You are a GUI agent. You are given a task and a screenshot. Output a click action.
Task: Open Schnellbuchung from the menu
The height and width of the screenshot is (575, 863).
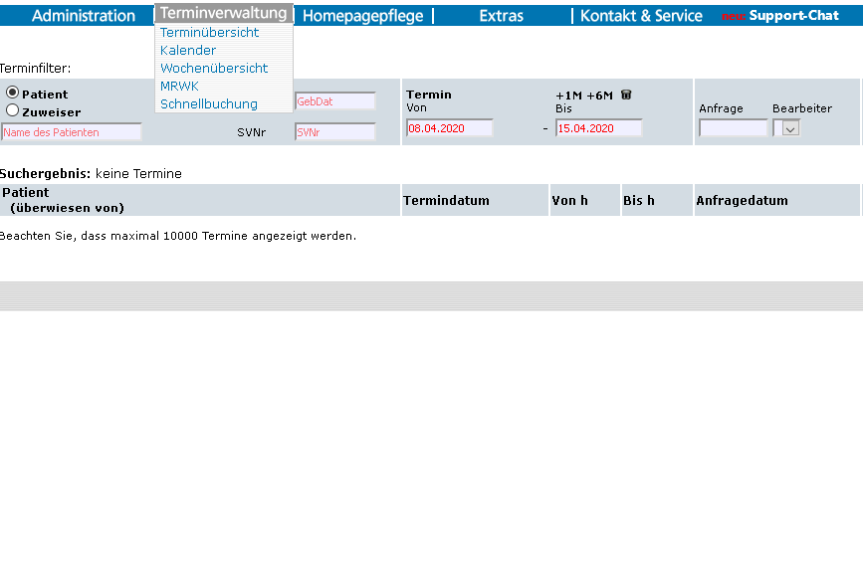click(209, 104)
